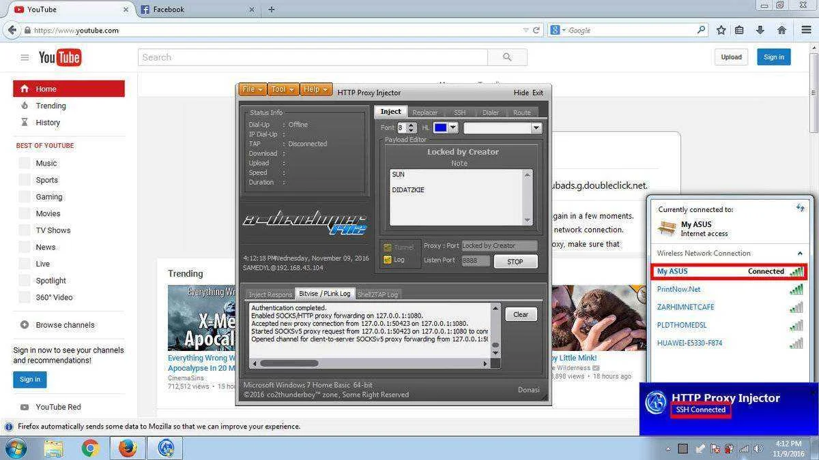The height and width of the screenshot is (460, 819).
Task: Open a new Firefox tab
Action: [272, 10]
